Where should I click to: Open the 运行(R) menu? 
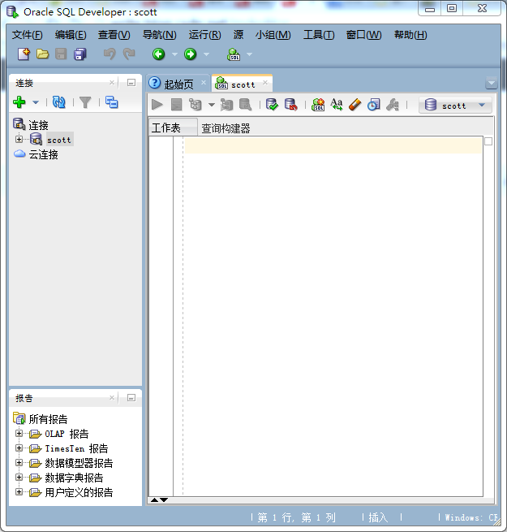[204, 35]
